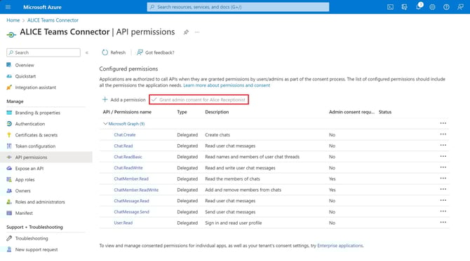470x261 pixels.
Task: Open Token configuration
Action: pos(35,146)
